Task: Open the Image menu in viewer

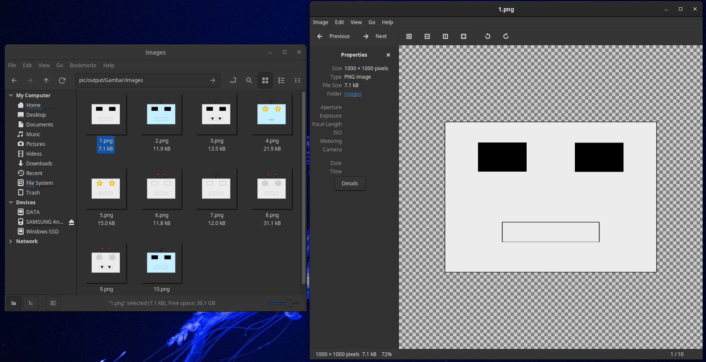Action: click(x=320, y=22)
